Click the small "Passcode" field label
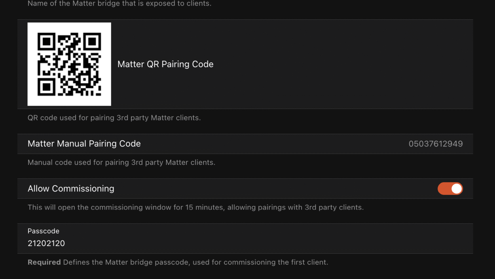 [44, 231]
